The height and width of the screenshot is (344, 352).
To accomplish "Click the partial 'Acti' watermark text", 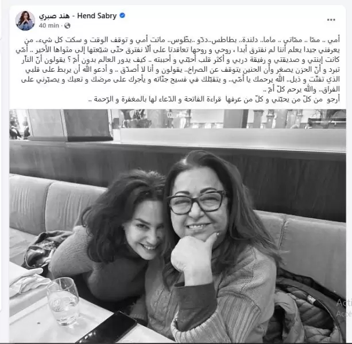I will tap(343, 303).
